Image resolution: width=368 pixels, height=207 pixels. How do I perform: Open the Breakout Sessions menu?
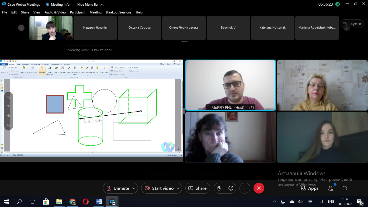click(x=119, y=12)
